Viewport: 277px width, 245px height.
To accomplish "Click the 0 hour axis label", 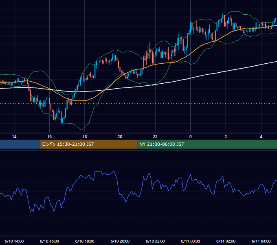I will (x=191, y=137).
